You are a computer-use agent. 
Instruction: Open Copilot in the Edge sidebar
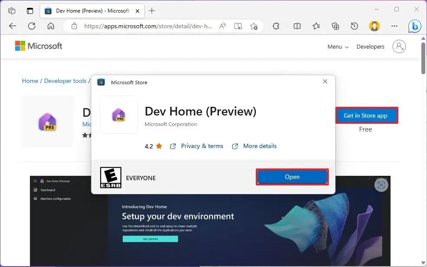[x=414, y=26]
